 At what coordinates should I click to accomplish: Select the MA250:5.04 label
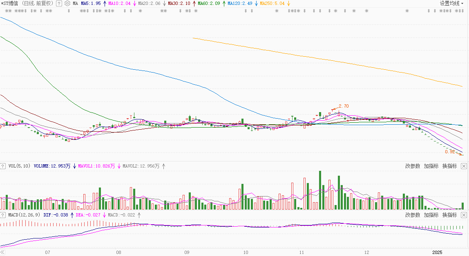pyautogui.click(x=272, y=4)
